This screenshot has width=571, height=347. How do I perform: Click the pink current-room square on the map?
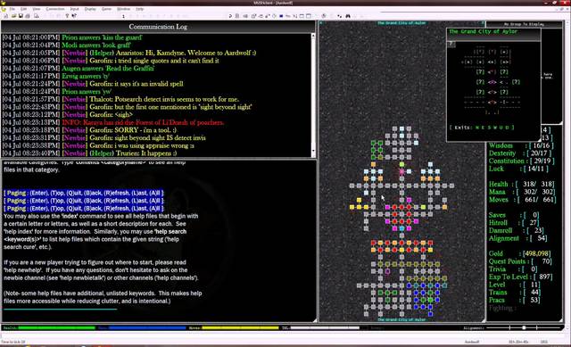coord(401,171)
